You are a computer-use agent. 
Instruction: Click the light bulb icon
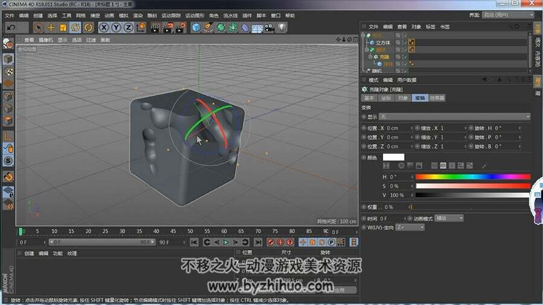click(x=282, y=27)
